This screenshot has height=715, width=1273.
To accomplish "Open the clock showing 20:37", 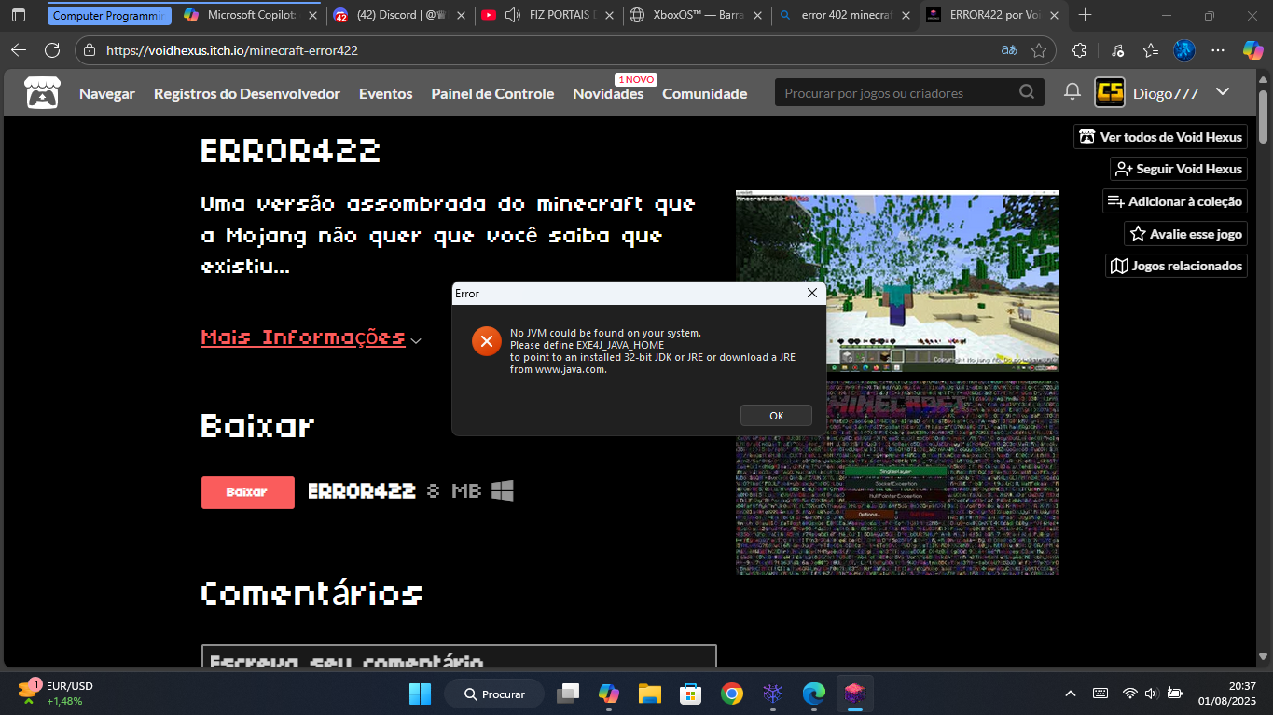I will (1229, 694).
